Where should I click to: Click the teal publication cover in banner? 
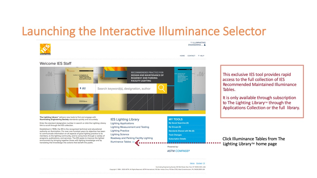[183, 84]
